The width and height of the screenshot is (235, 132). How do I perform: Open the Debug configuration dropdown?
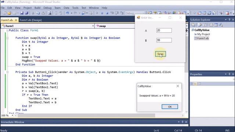point(143,13)
